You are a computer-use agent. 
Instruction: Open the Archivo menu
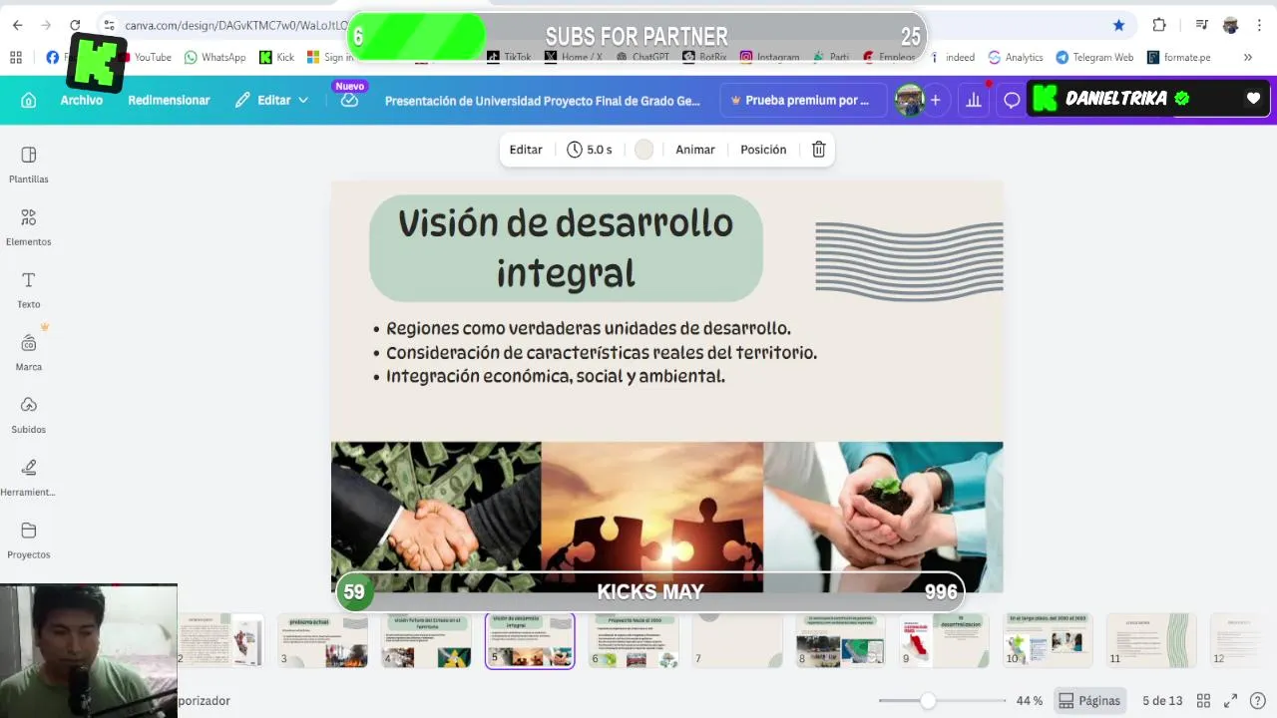tap(82, 100)
